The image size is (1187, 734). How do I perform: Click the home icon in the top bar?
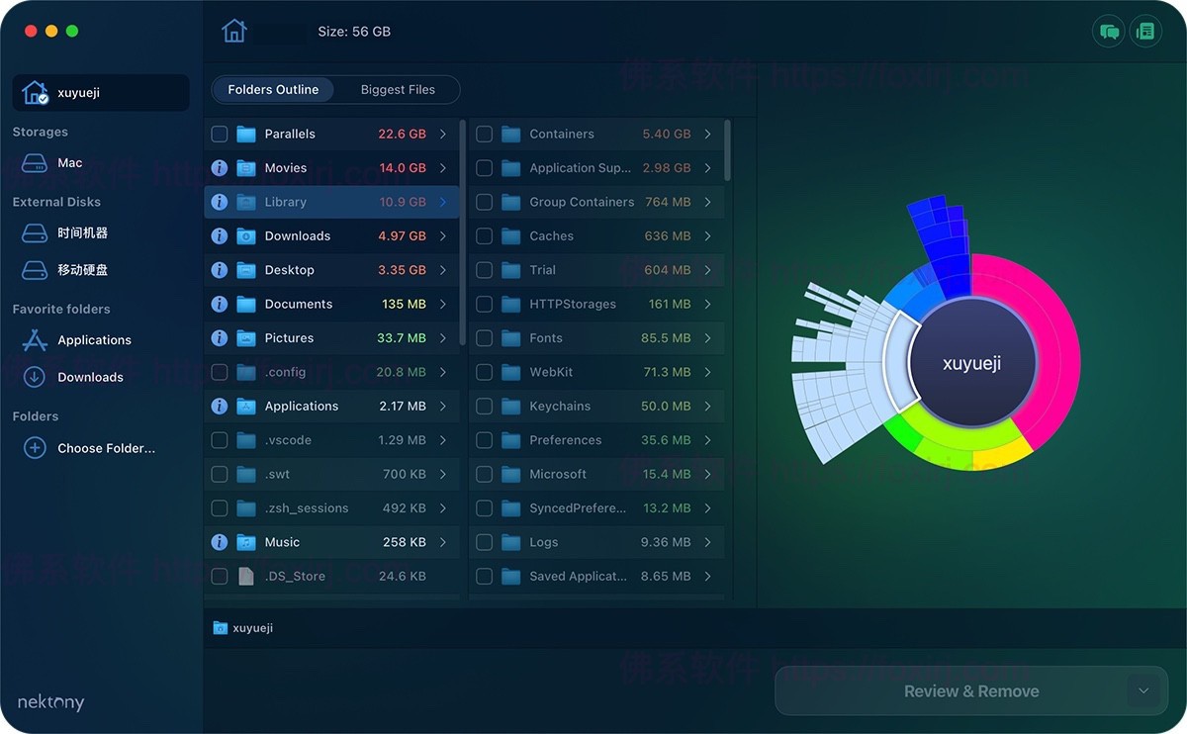233,31
